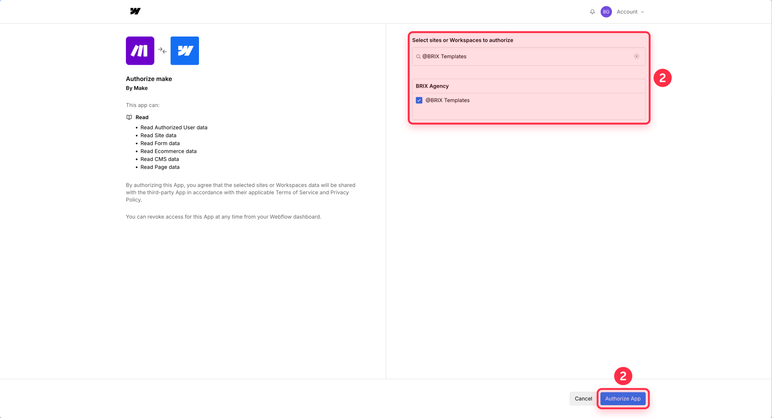Uncheck the @BRIX Templates checkbox

tap(419, 100)
